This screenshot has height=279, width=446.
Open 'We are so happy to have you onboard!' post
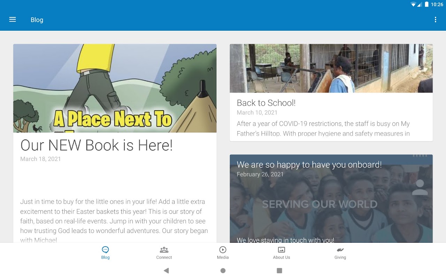click(309, 165)
